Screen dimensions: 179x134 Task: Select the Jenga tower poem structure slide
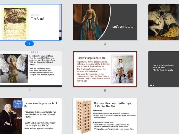pyautogui.click(x=105, y=116)
